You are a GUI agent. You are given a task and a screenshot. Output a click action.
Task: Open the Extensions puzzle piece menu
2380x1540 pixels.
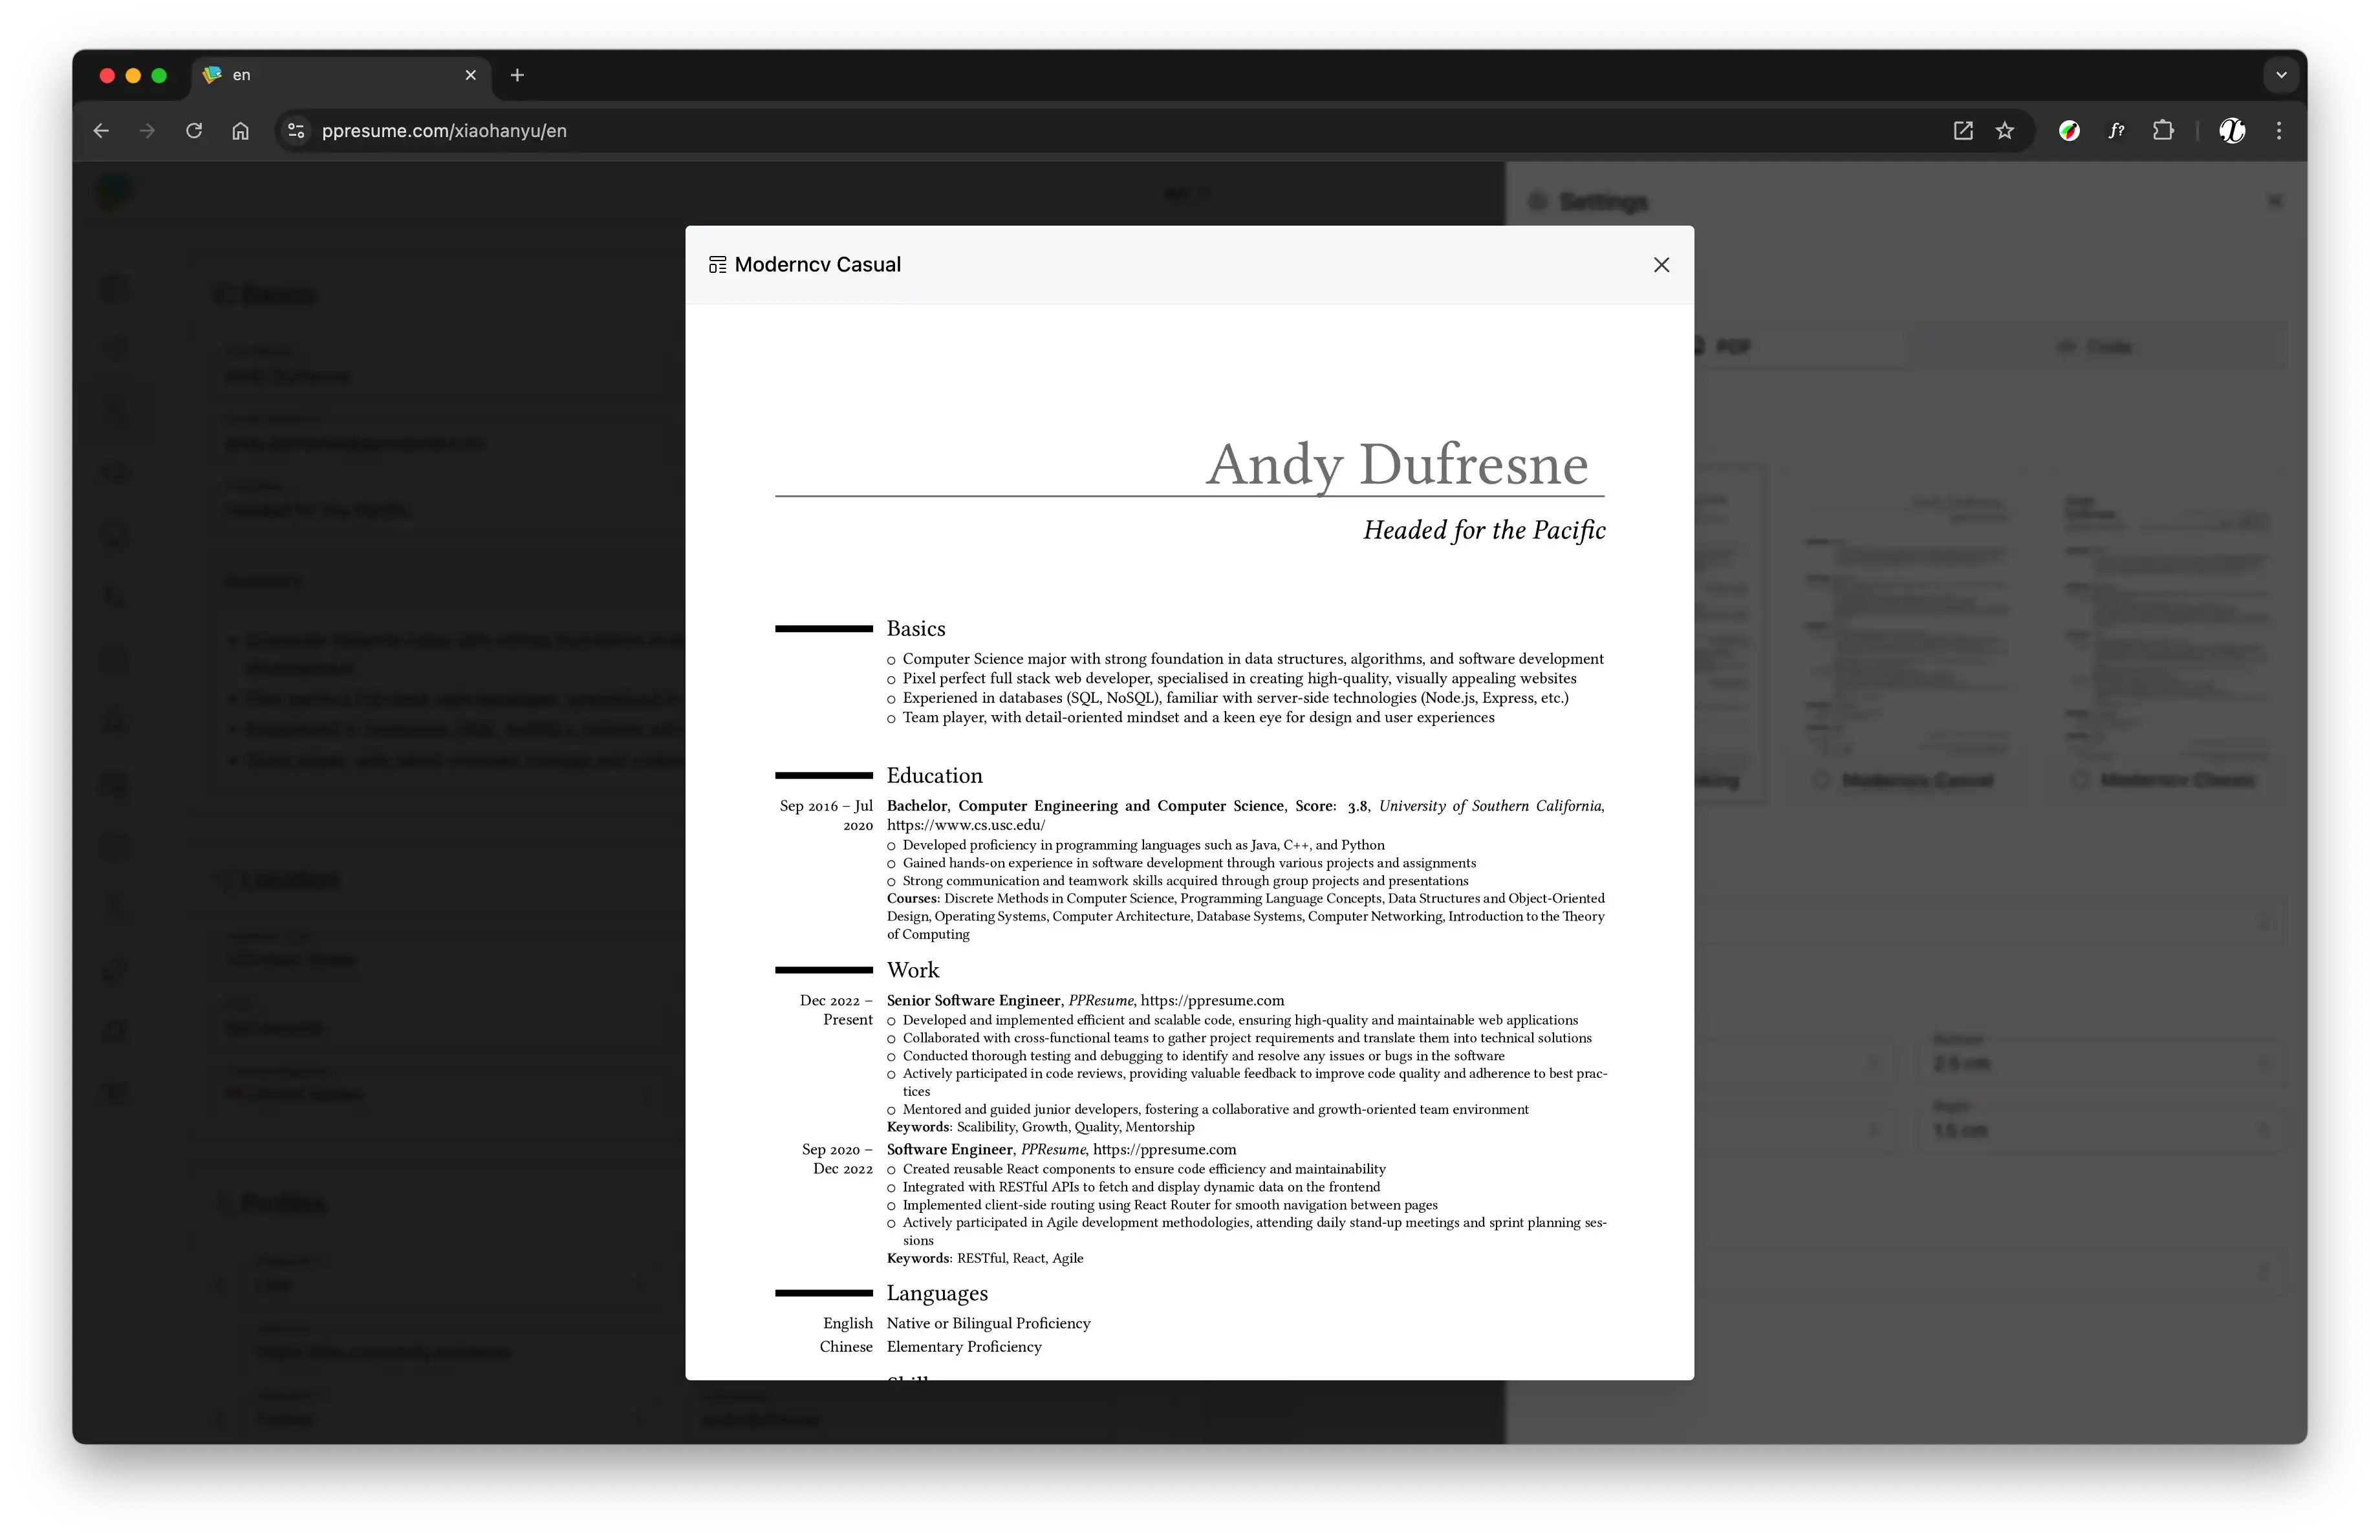pos(2163,131)
